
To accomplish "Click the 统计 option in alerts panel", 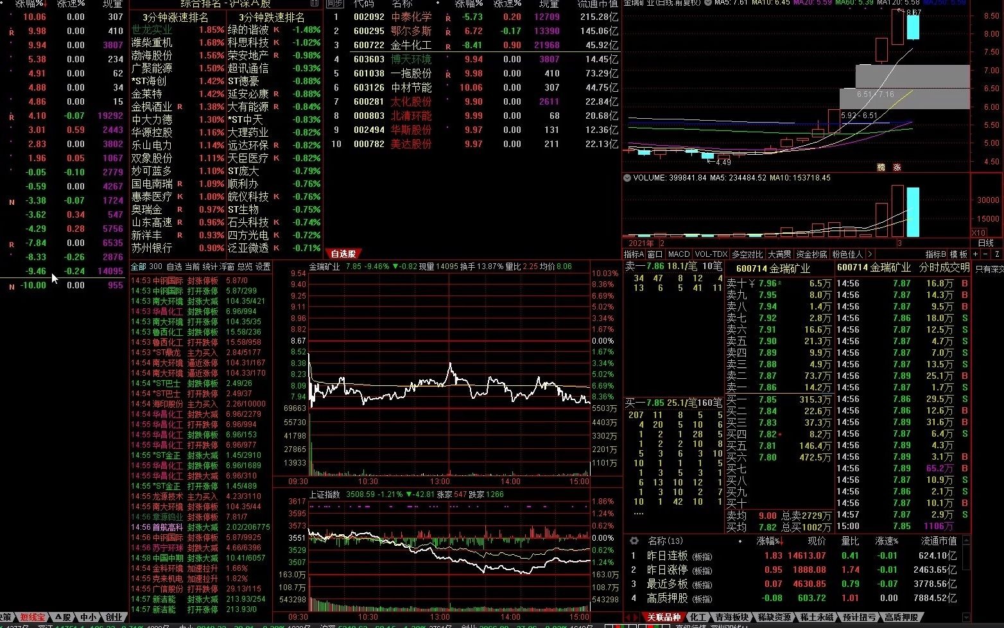I will pyautogui.click(x=210, y=266).
